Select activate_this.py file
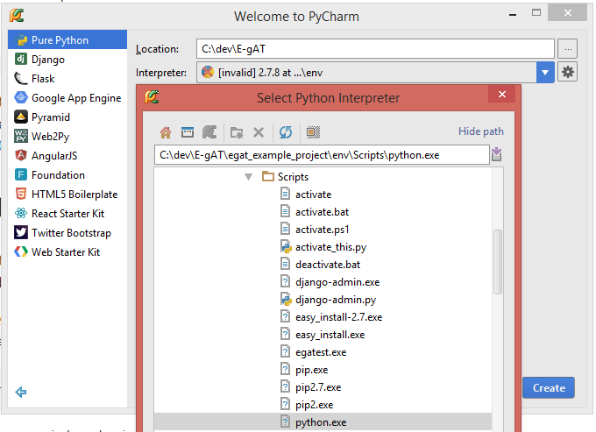The image size is (596, 432). (330, 247)
